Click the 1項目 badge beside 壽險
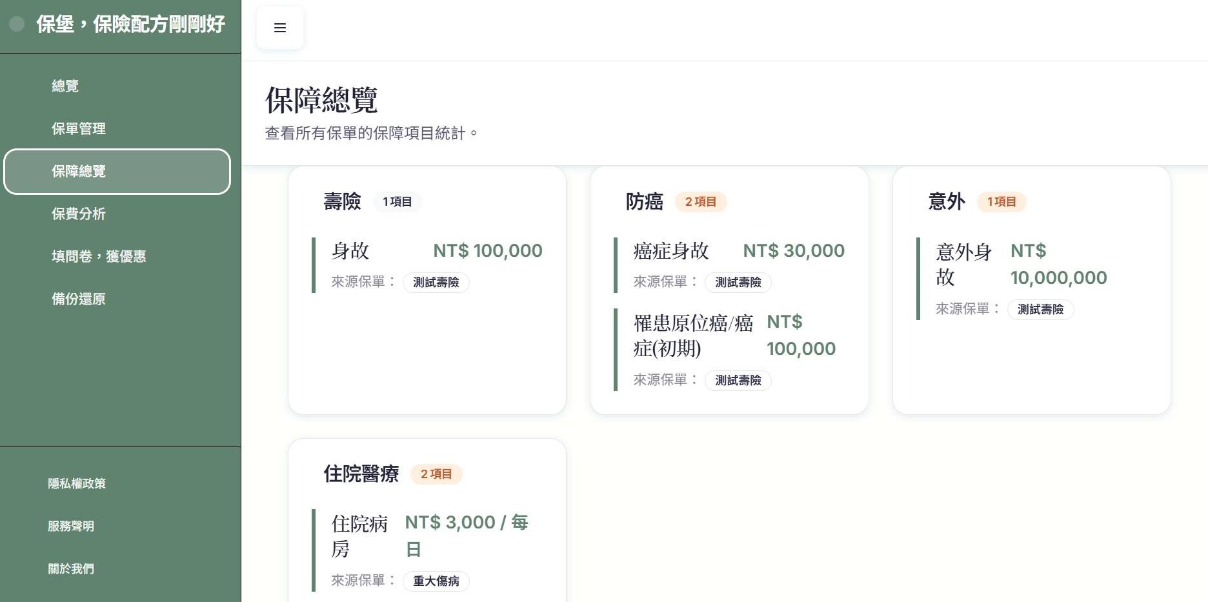Screen dimensions: 1208x602 pos(397,202)
